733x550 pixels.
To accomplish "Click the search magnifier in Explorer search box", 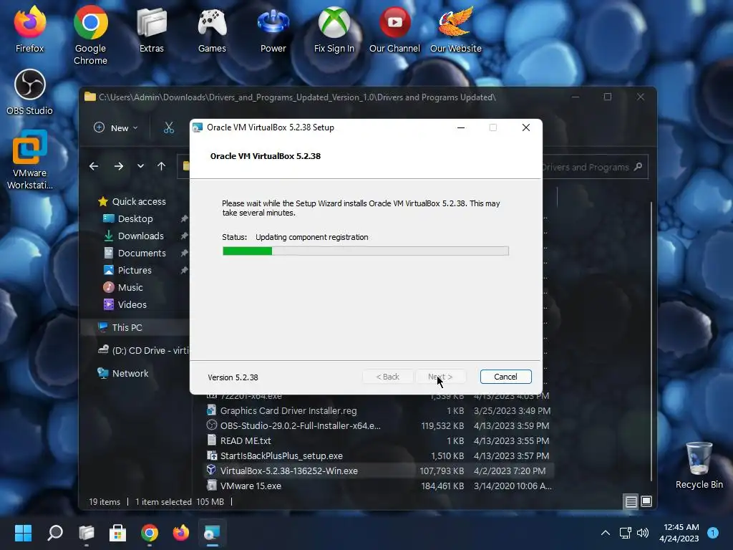I will (x=638, y=166).
